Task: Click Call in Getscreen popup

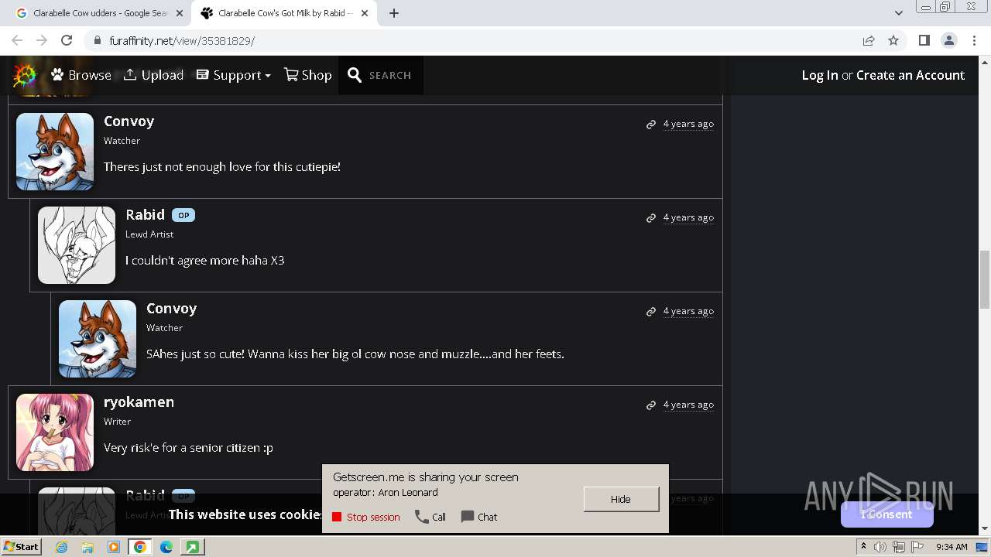Action: tap(430, 517)
